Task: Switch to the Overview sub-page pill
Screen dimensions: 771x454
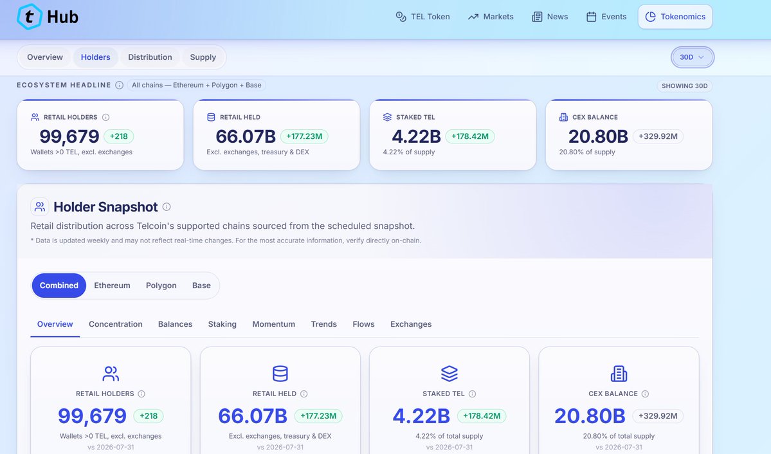Action: click(x=45, y=57)
